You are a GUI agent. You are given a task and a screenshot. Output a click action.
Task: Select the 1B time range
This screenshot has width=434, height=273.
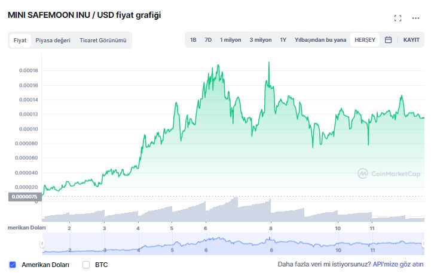pyautogui.click(x=193, y=40)
